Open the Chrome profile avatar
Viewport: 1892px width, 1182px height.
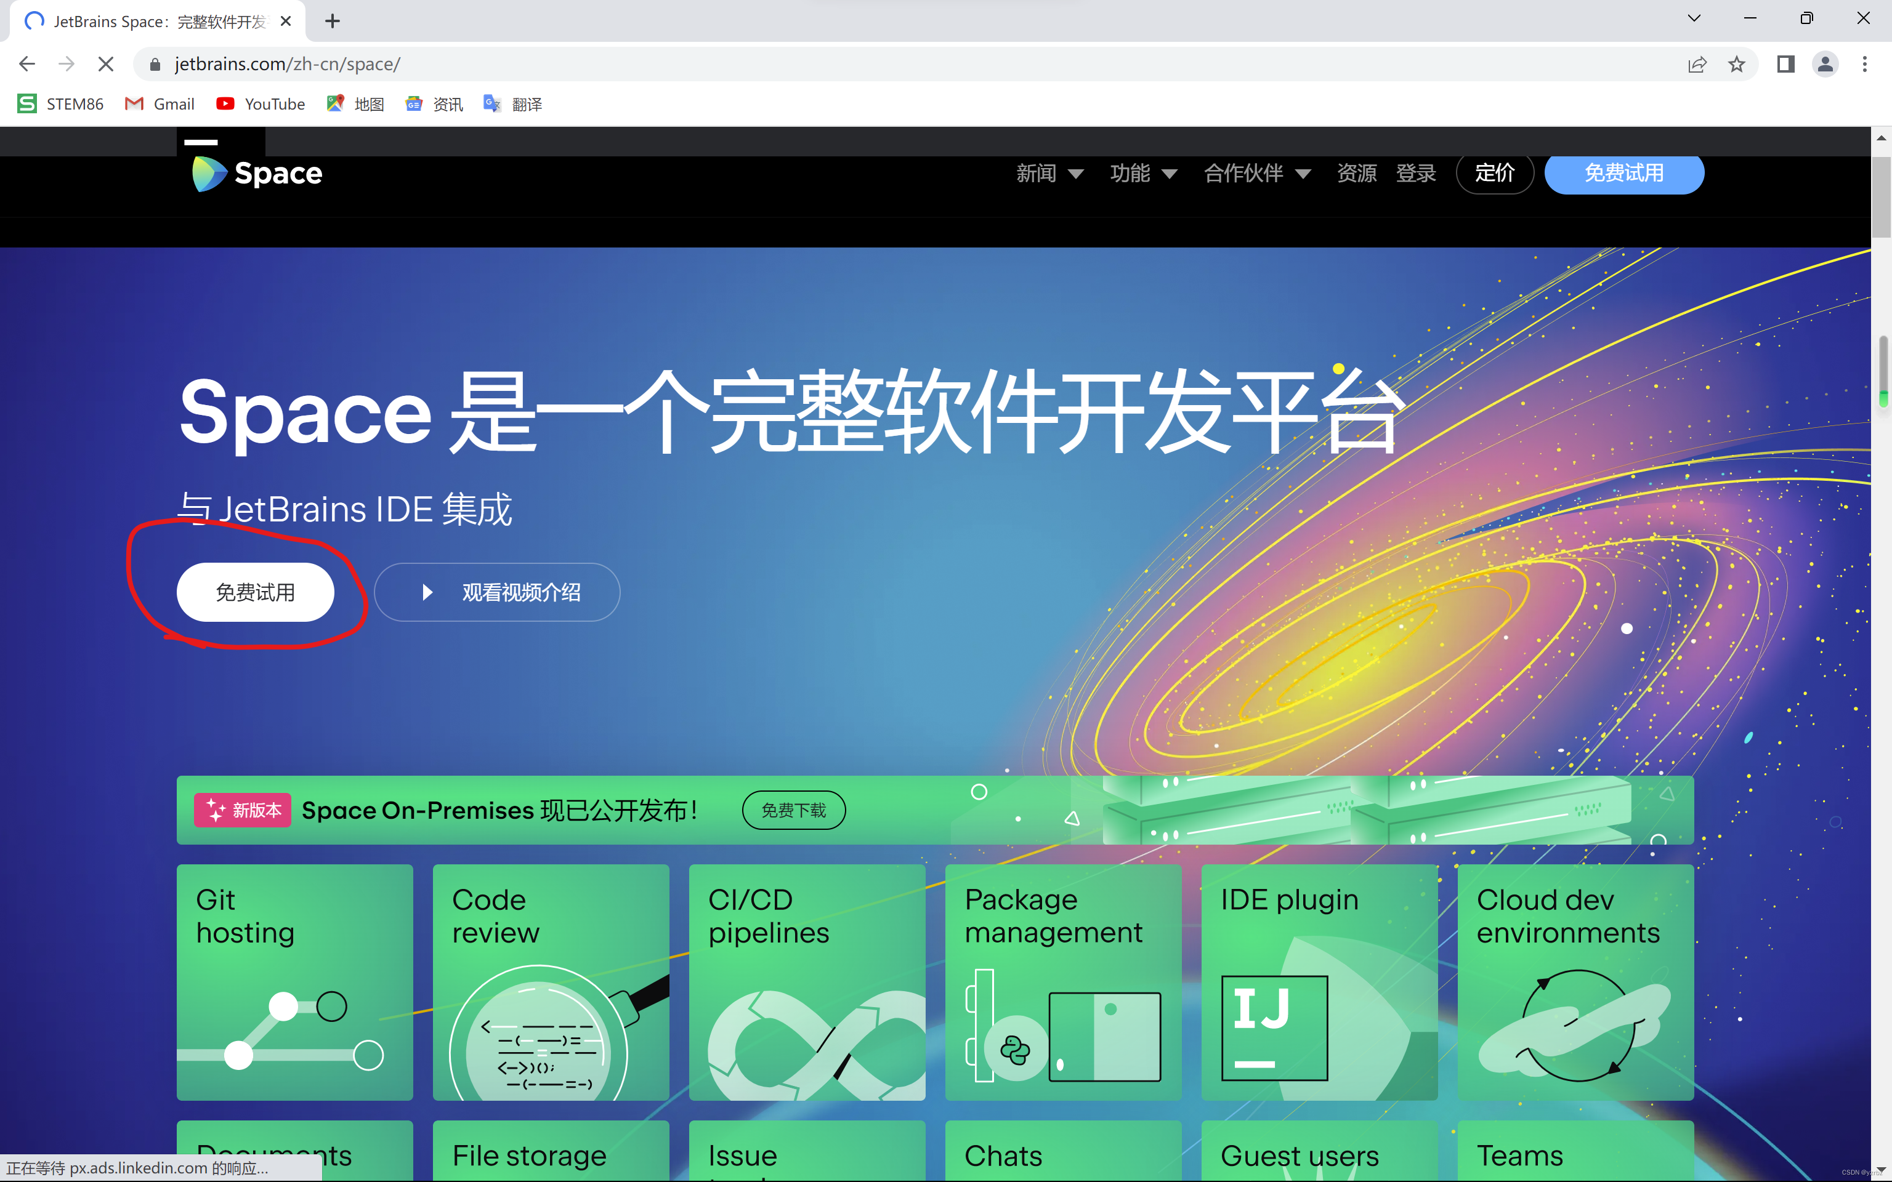1825,64
